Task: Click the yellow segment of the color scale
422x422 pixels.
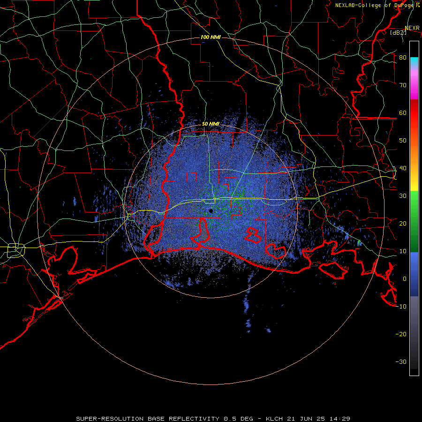Action: coord(414,180)
